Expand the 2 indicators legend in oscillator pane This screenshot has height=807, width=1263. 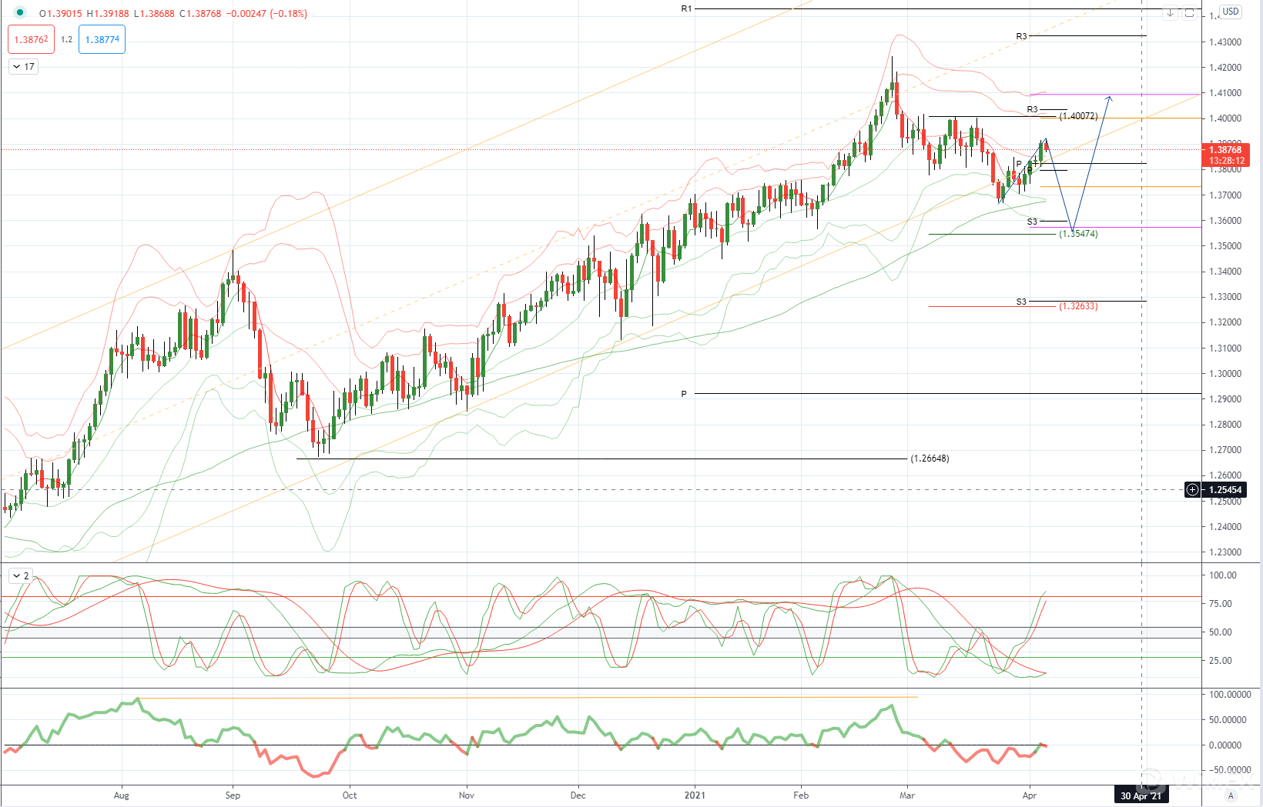21,575
